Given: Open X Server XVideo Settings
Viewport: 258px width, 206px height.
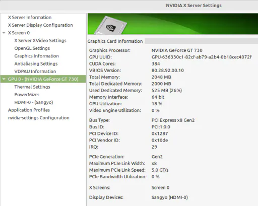Looking at the screenshot, I should coord(40,40).
